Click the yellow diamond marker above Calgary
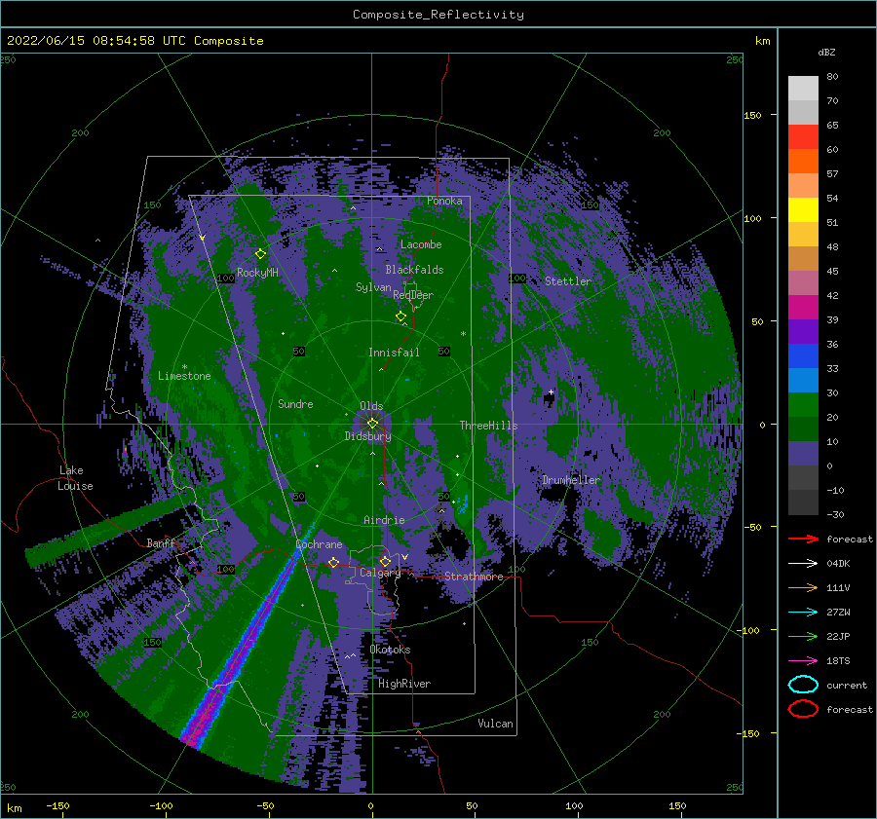877x819 pixels. [385, 561]
